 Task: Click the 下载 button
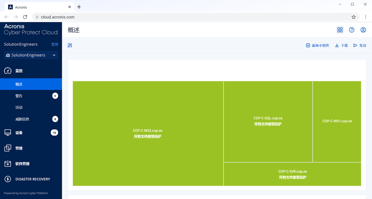341,45
